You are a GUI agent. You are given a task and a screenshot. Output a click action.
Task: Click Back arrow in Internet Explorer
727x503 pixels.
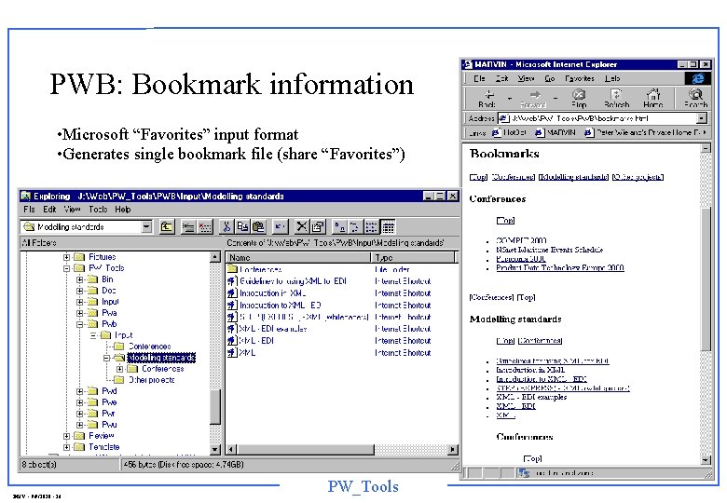point(487,98)
